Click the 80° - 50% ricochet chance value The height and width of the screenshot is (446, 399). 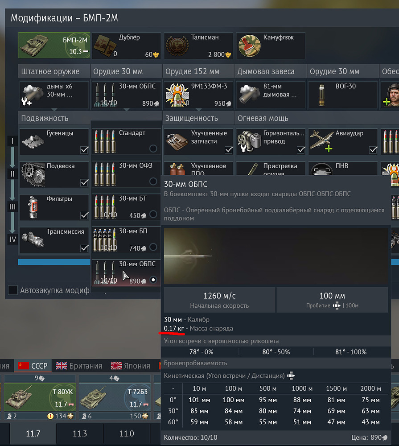point(276,352)
